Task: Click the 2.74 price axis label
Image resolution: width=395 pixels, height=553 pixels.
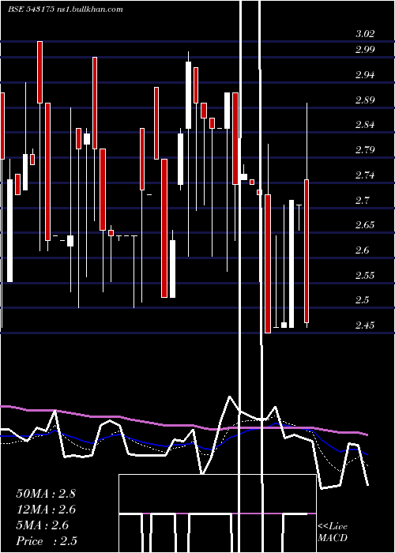Action: click(365, 175)
